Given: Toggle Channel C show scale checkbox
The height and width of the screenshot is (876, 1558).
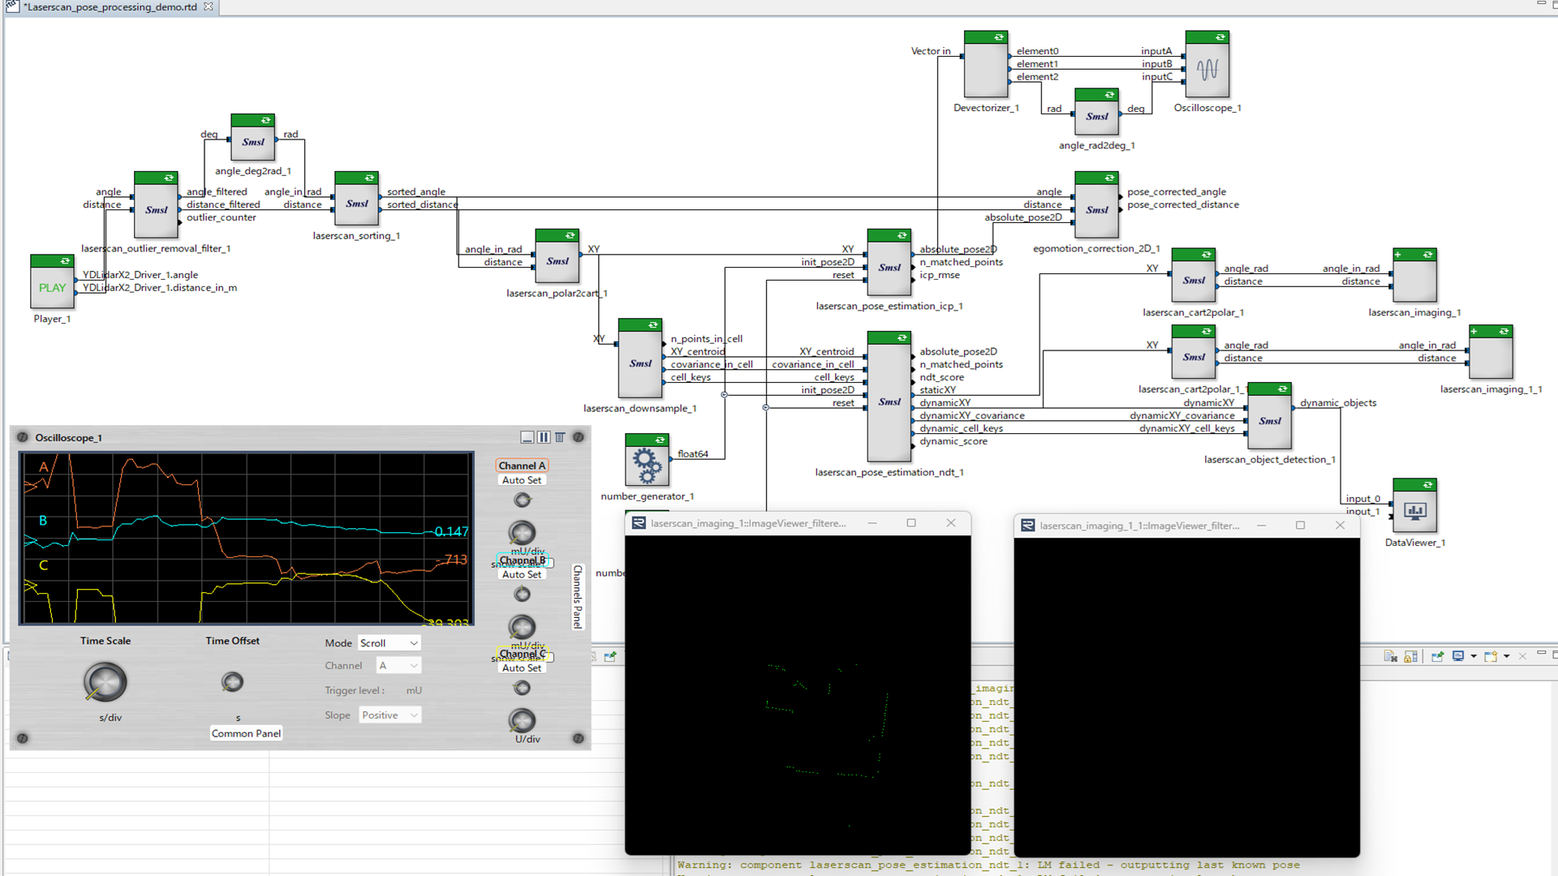Looking at the screenshot, I should [x=550, y=658].
